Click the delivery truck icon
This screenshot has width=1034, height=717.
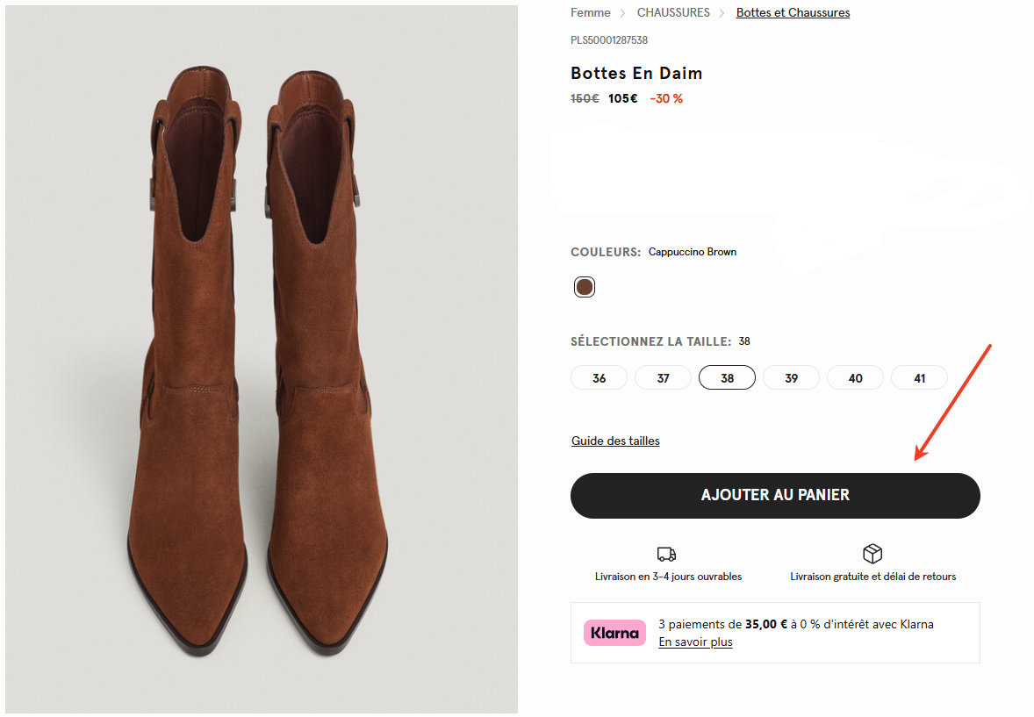click(666, 553)
